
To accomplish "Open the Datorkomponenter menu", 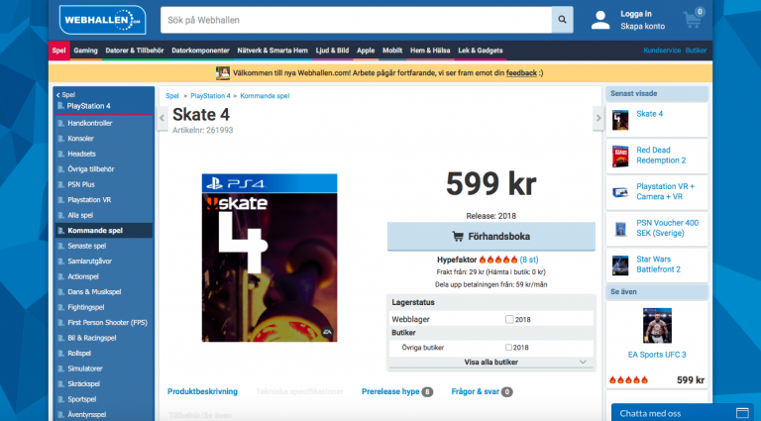I will pyautogui.click(x=200, y=51).
